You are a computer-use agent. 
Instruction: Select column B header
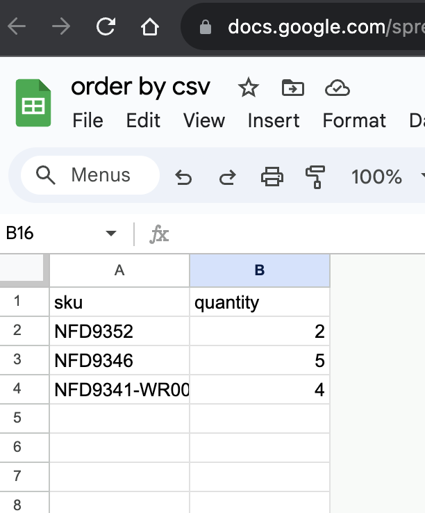point(259,270)
